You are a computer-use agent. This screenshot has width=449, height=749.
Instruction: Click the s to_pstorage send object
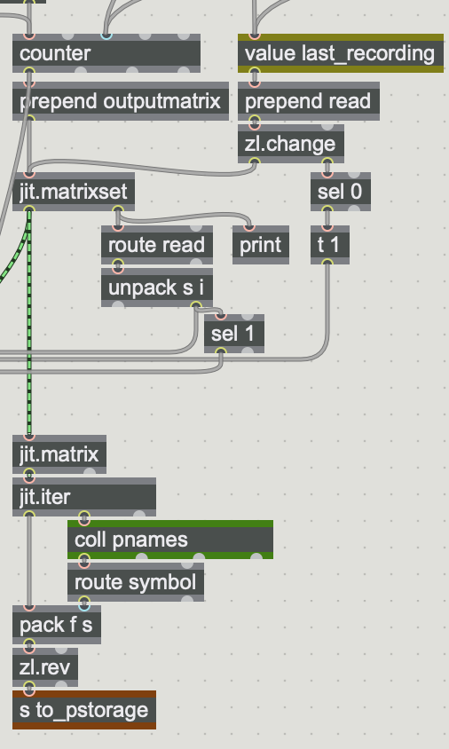tap(84, 710)
